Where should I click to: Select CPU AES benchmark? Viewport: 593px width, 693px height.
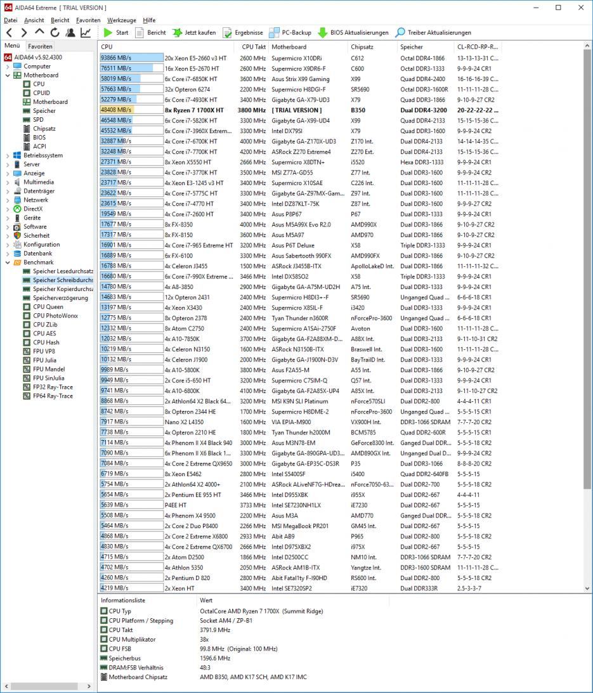(x=44, y=334)
